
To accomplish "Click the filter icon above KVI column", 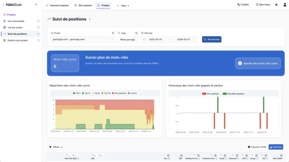I will [x=262, y=155].
